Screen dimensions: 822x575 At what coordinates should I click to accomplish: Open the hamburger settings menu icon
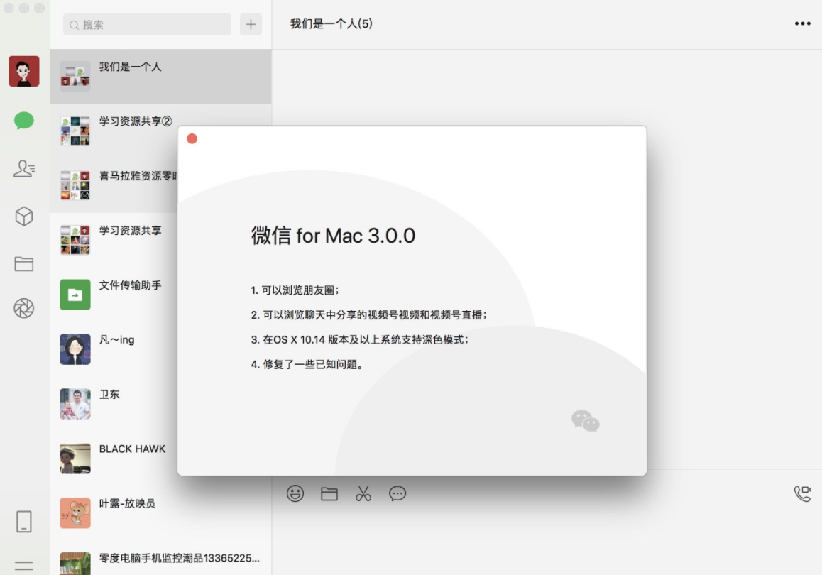pos(23,566)
